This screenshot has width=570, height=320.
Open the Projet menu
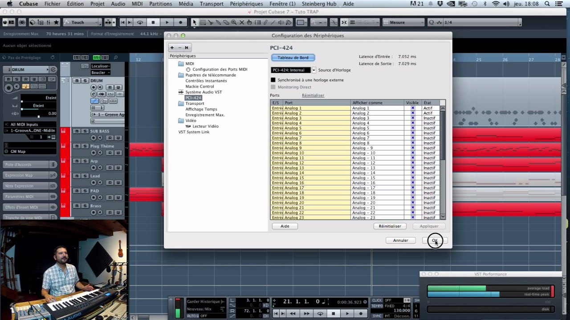[97, 4]
